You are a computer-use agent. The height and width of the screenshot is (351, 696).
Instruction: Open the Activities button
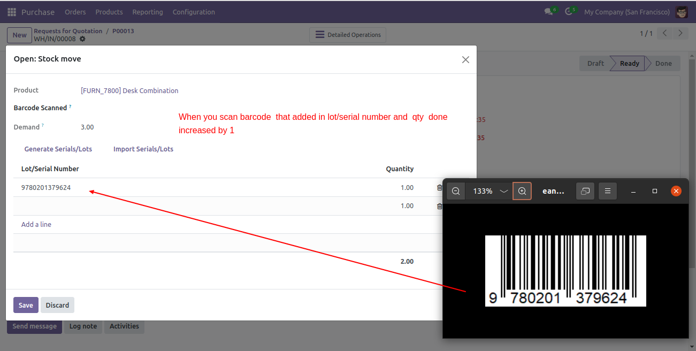[124, 326]
